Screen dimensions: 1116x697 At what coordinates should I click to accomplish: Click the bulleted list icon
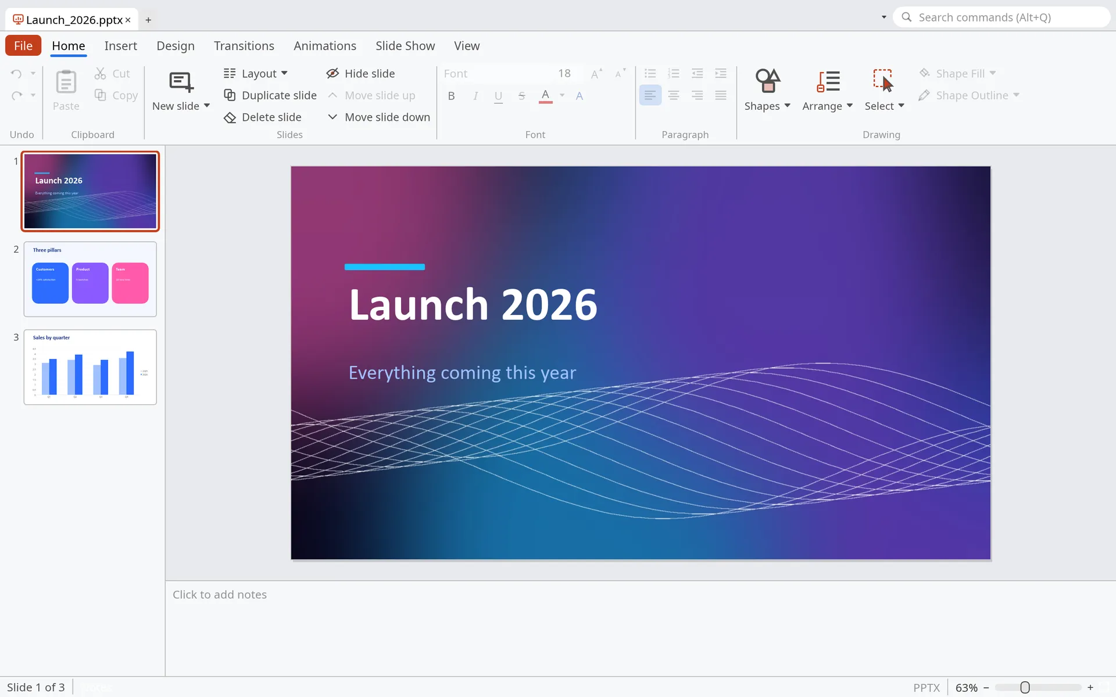pyautogui.click(x=650, y=73)
